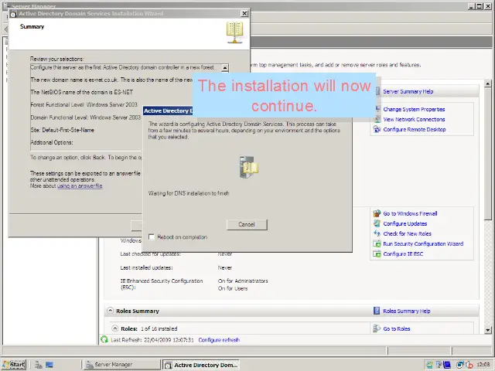Click the clock showing 12:08
This screenshot has width=495, height=371.
pos(483,365)
